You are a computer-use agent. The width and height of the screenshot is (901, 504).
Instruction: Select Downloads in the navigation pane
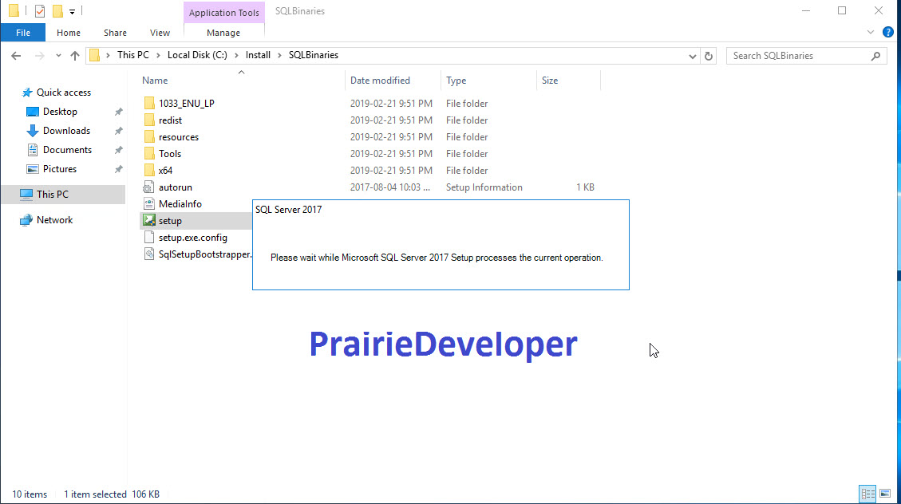(x=66, y=130)
